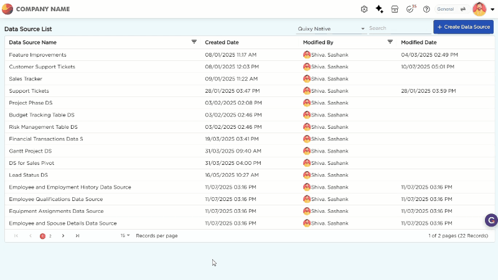Click the Create Data Source button
Image resolution: width=498 pixels, height=280 pixels.
pyautogui.click(x=463, y=27)
